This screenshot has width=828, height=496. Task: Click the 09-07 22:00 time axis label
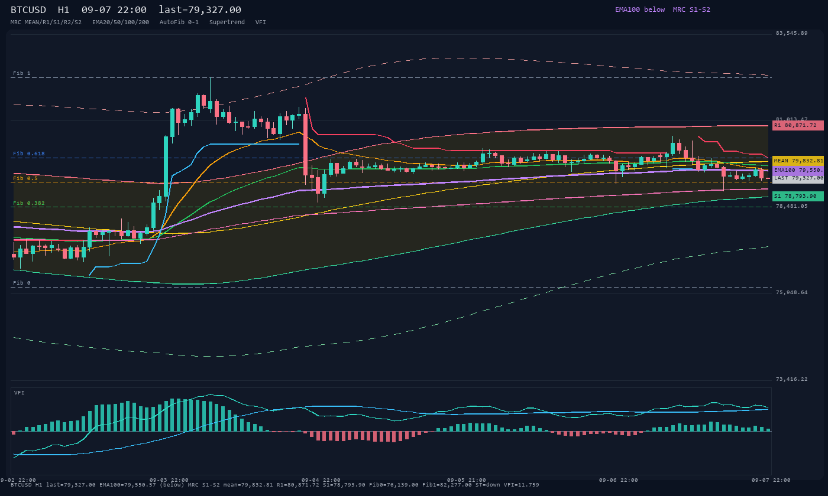tap(771, 480)
